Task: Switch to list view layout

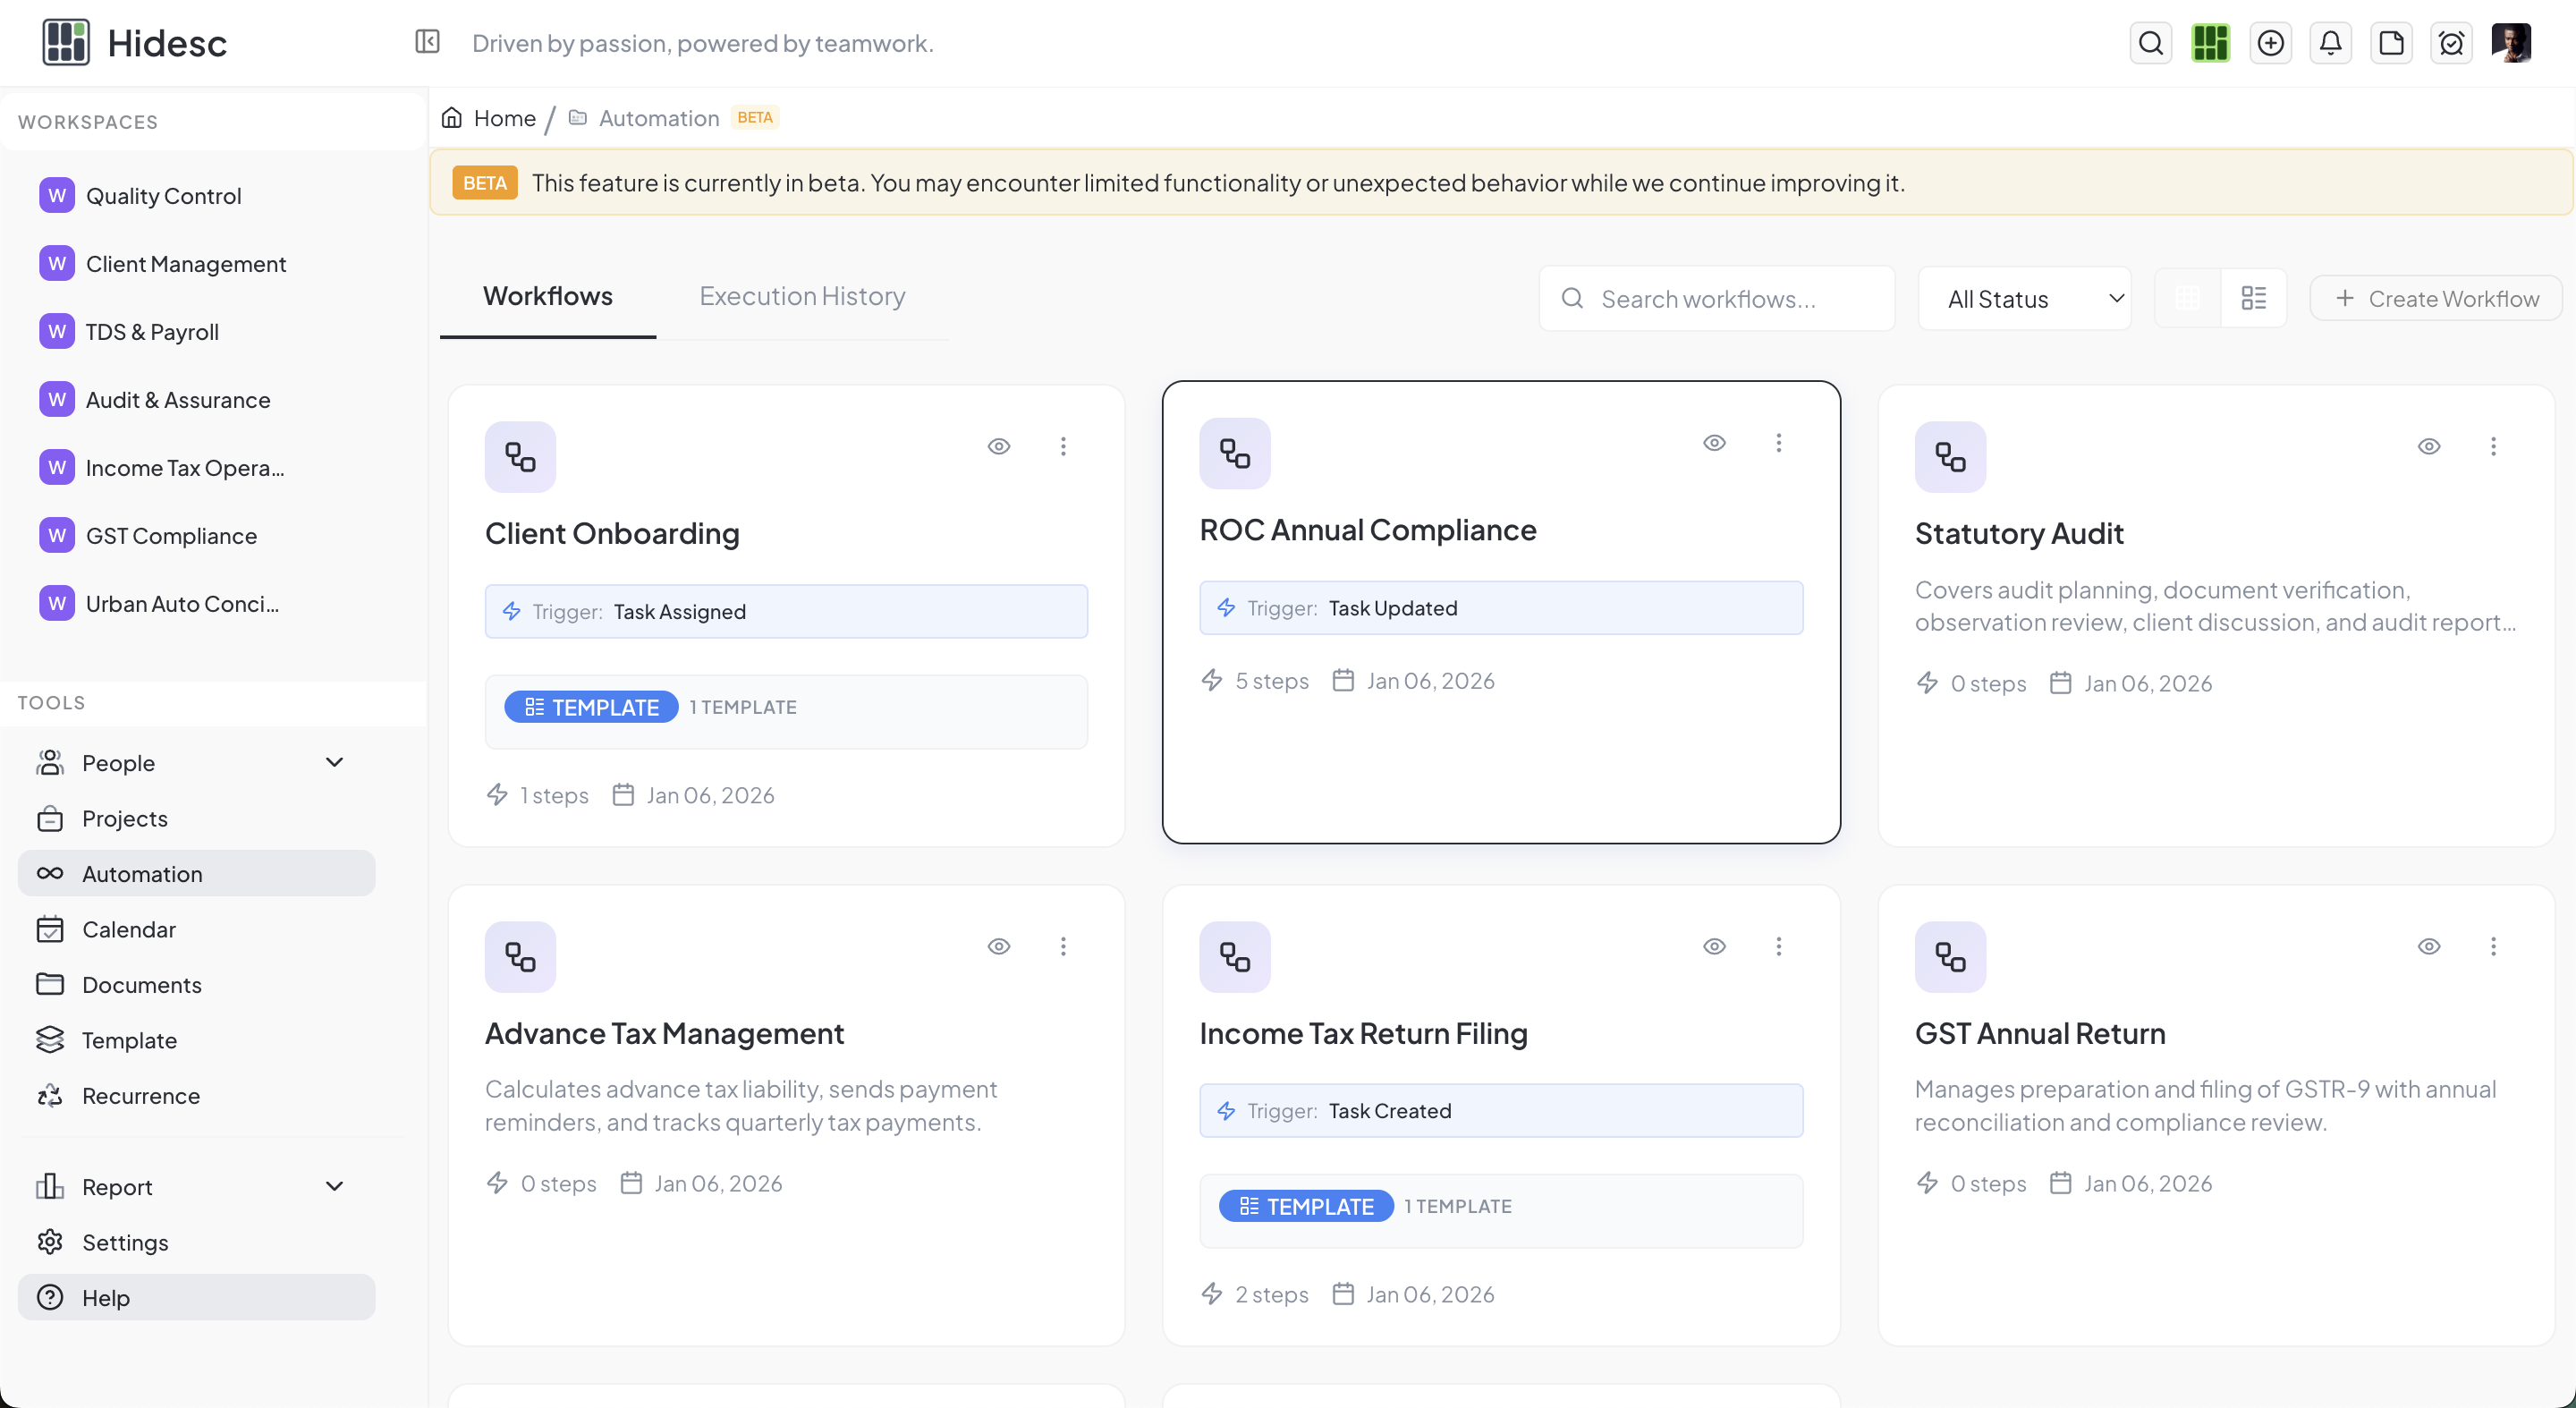Action: (2253, 298)
